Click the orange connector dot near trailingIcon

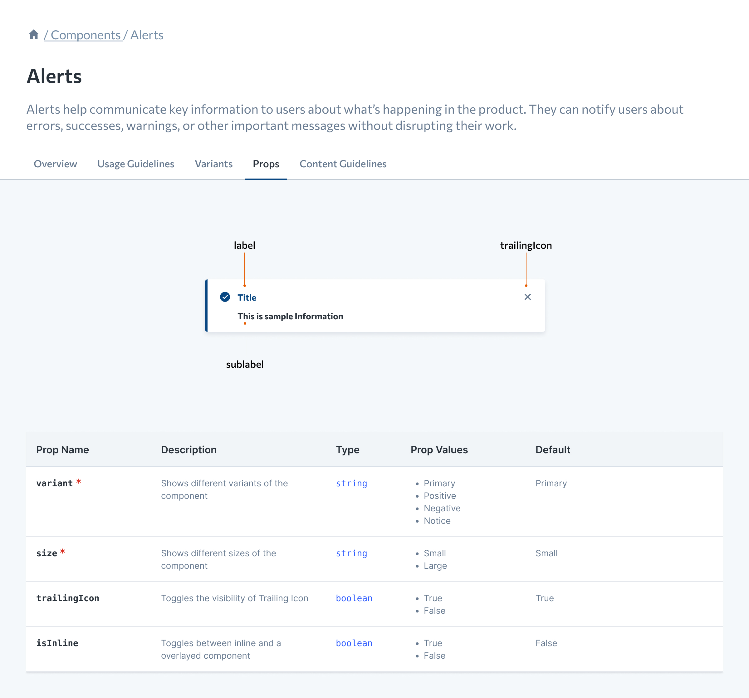point(526,286)
